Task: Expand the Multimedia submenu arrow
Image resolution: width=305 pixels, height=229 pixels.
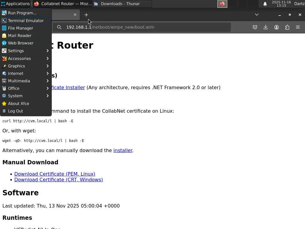Action: tap(47, 81)
